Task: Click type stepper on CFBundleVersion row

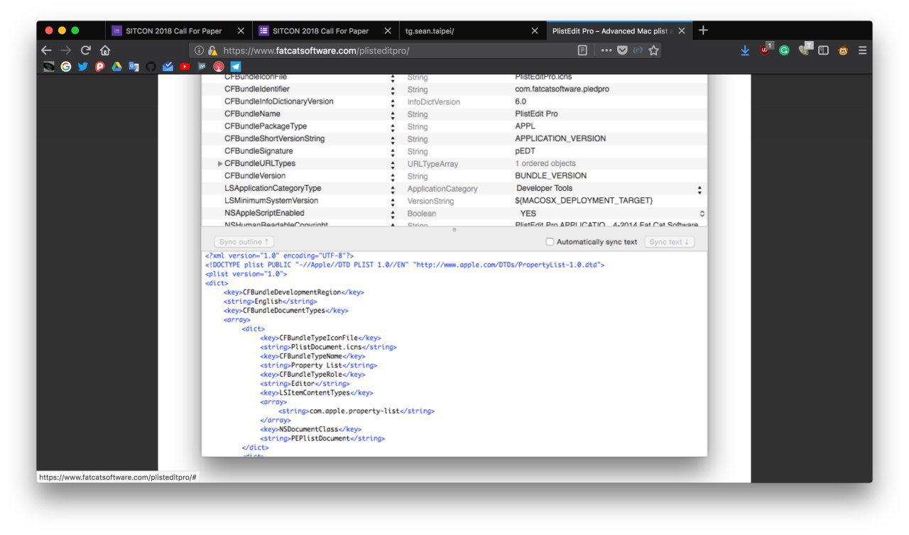Action: click(393, 177)
